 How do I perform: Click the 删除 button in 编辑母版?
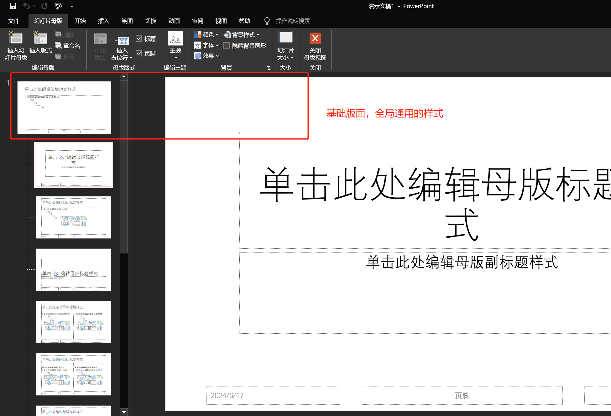pos(65,35)
